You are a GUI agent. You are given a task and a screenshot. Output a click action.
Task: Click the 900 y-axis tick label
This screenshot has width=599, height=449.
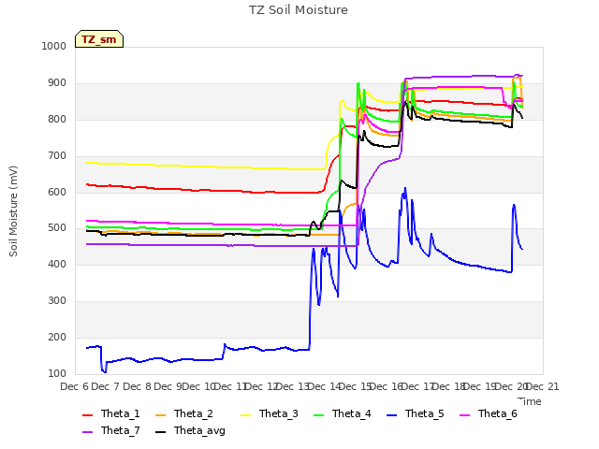[x=57, y=83]
